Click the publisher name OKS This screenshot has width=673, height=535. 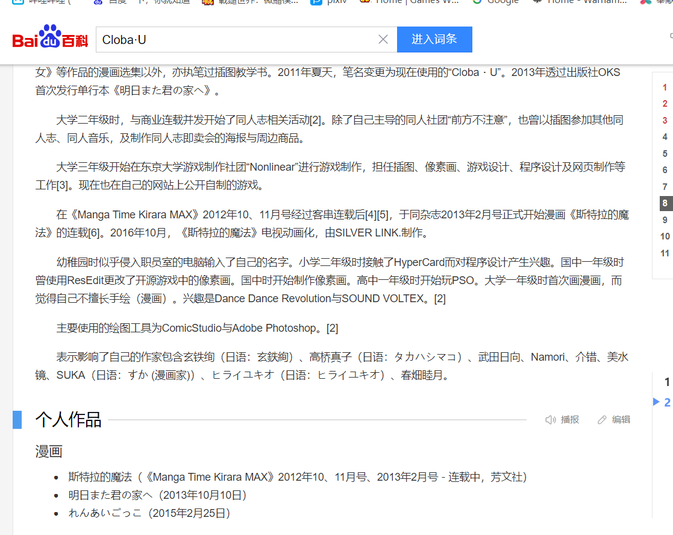(609, 72)
